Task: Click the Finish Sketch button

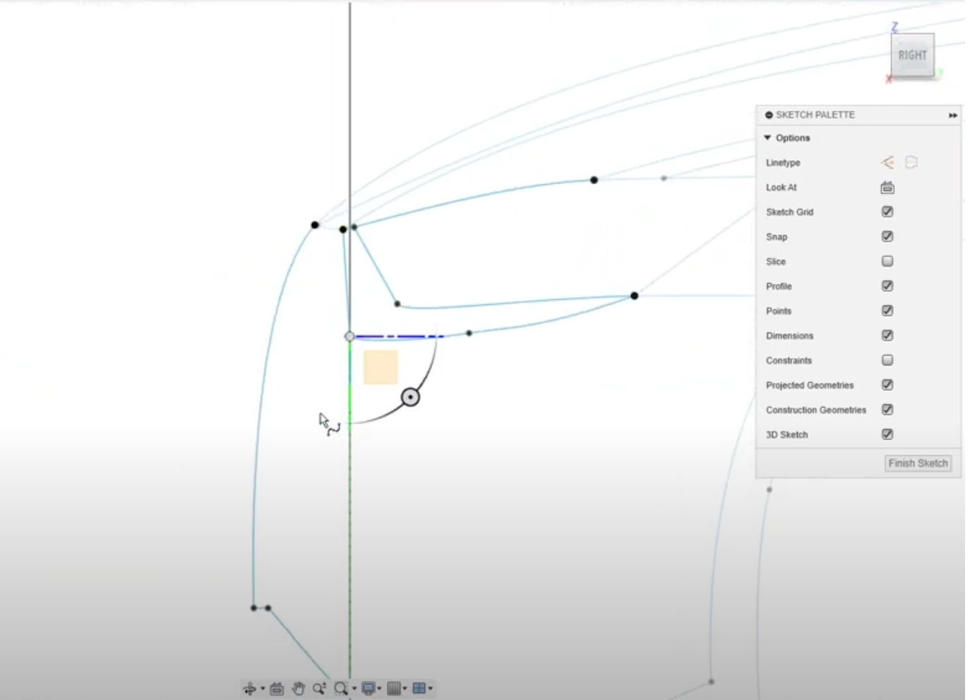Action: click(918, 464)
